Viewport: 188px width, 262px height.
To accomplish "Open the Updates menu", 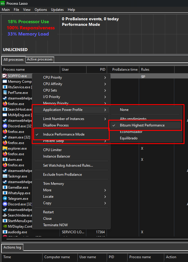I will pyautogui.click(x=57, y=10).
